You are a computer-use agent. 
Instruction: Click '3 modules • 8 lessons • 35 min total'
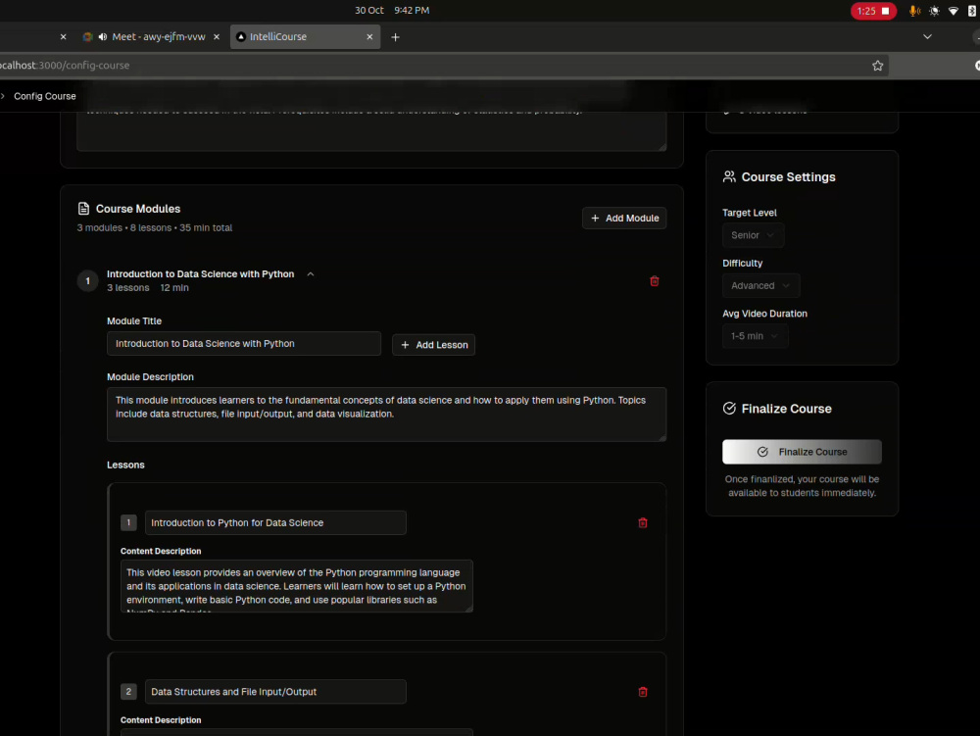(155, 228)
